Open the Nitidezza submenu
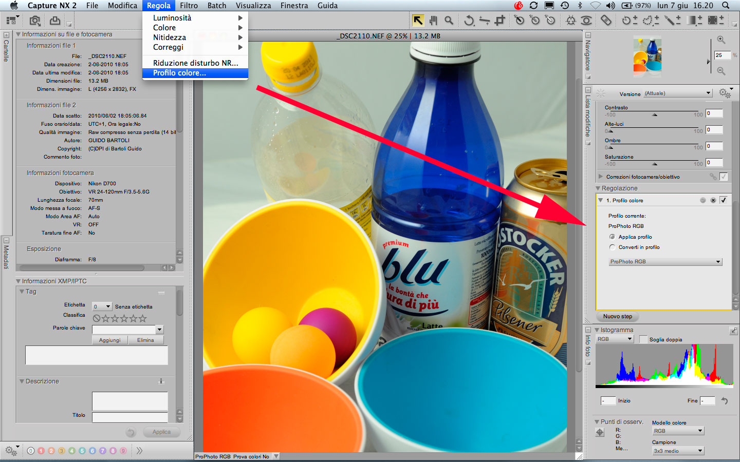This screenshot has width=740, height=462. coord(195,37)
